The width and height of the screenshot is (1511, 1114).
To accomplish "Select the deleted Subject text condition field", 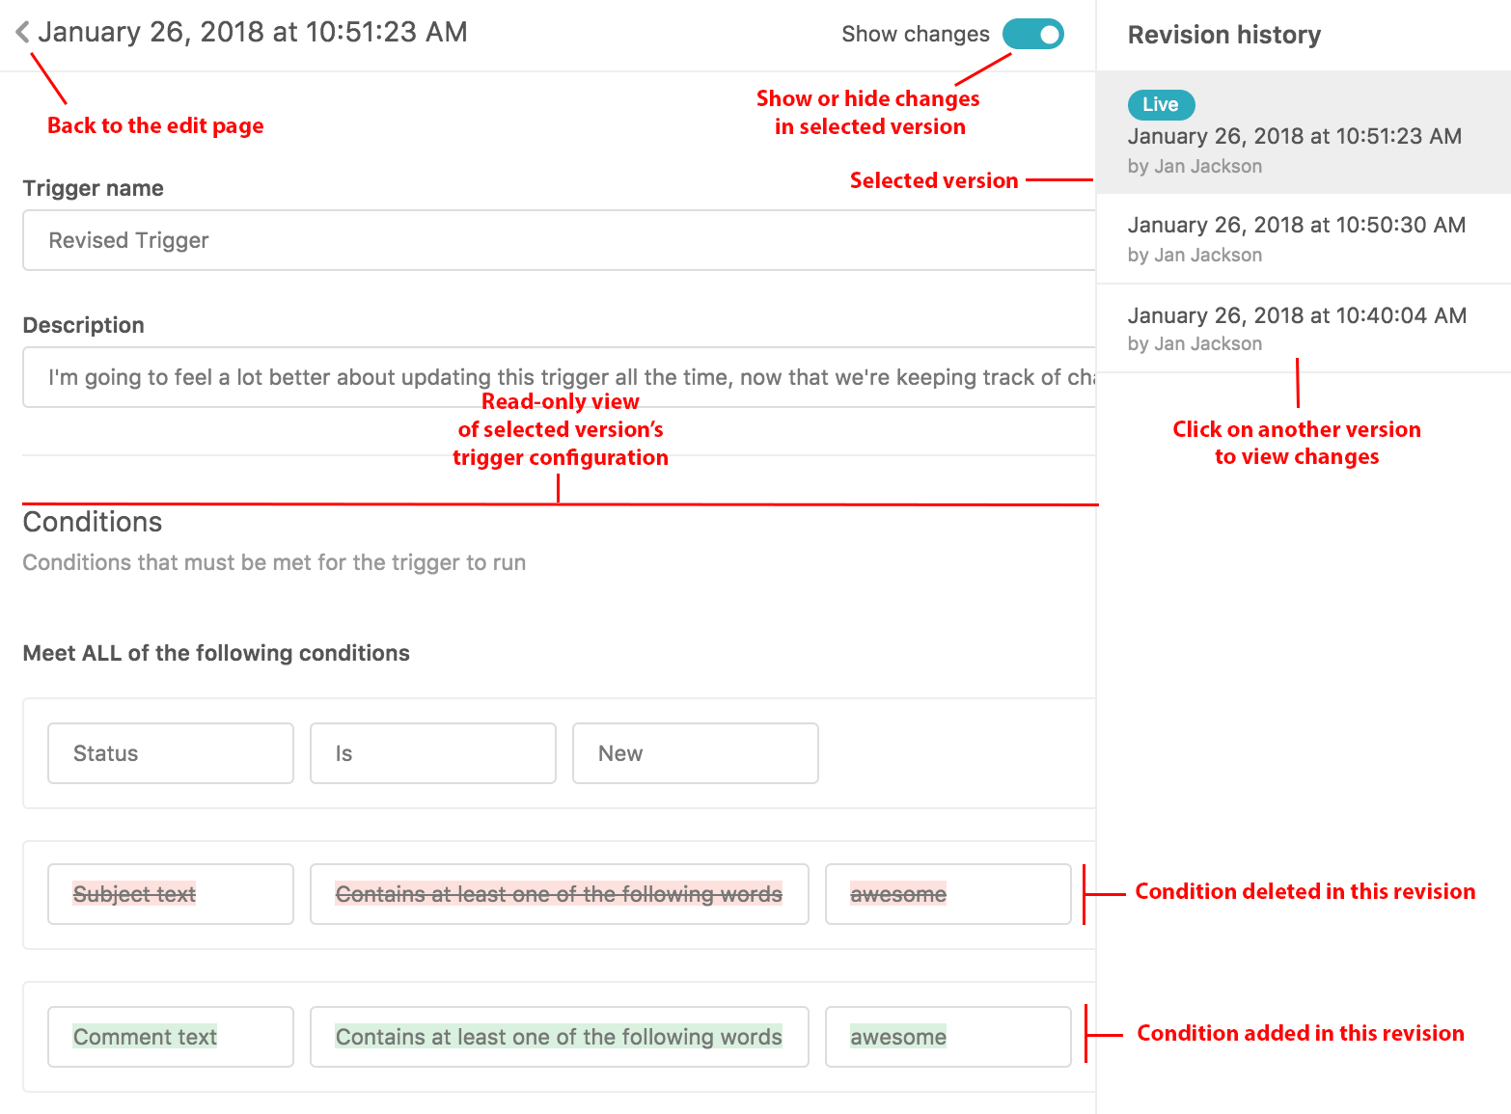I will pos(170,894).
